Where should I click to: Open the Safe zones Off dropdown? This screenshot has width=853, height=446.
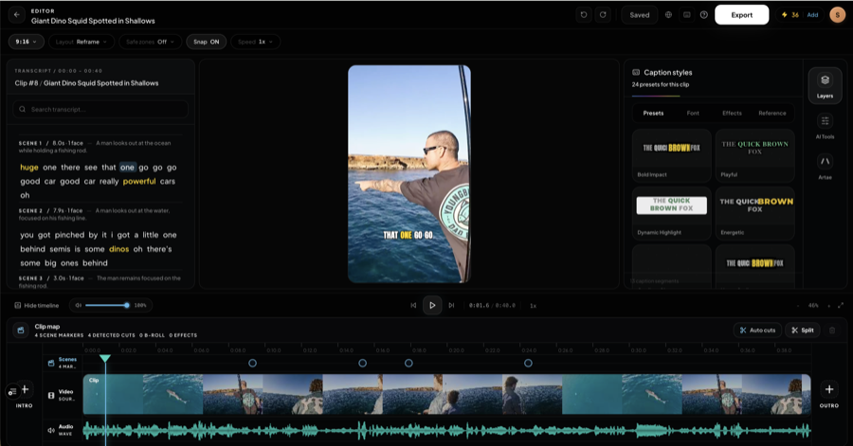tap(150, 42)
